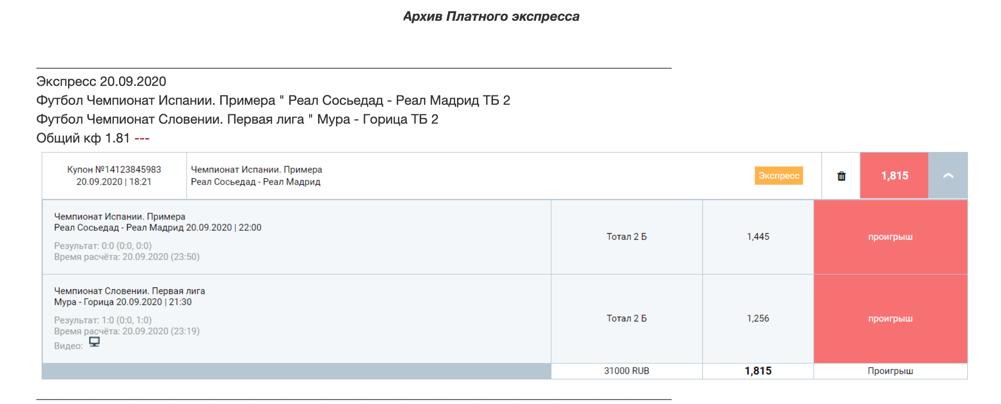This screenshot has width=1001, height=404.
Task: Click the orange Экспресс badge
Action: tap(778, 176)
